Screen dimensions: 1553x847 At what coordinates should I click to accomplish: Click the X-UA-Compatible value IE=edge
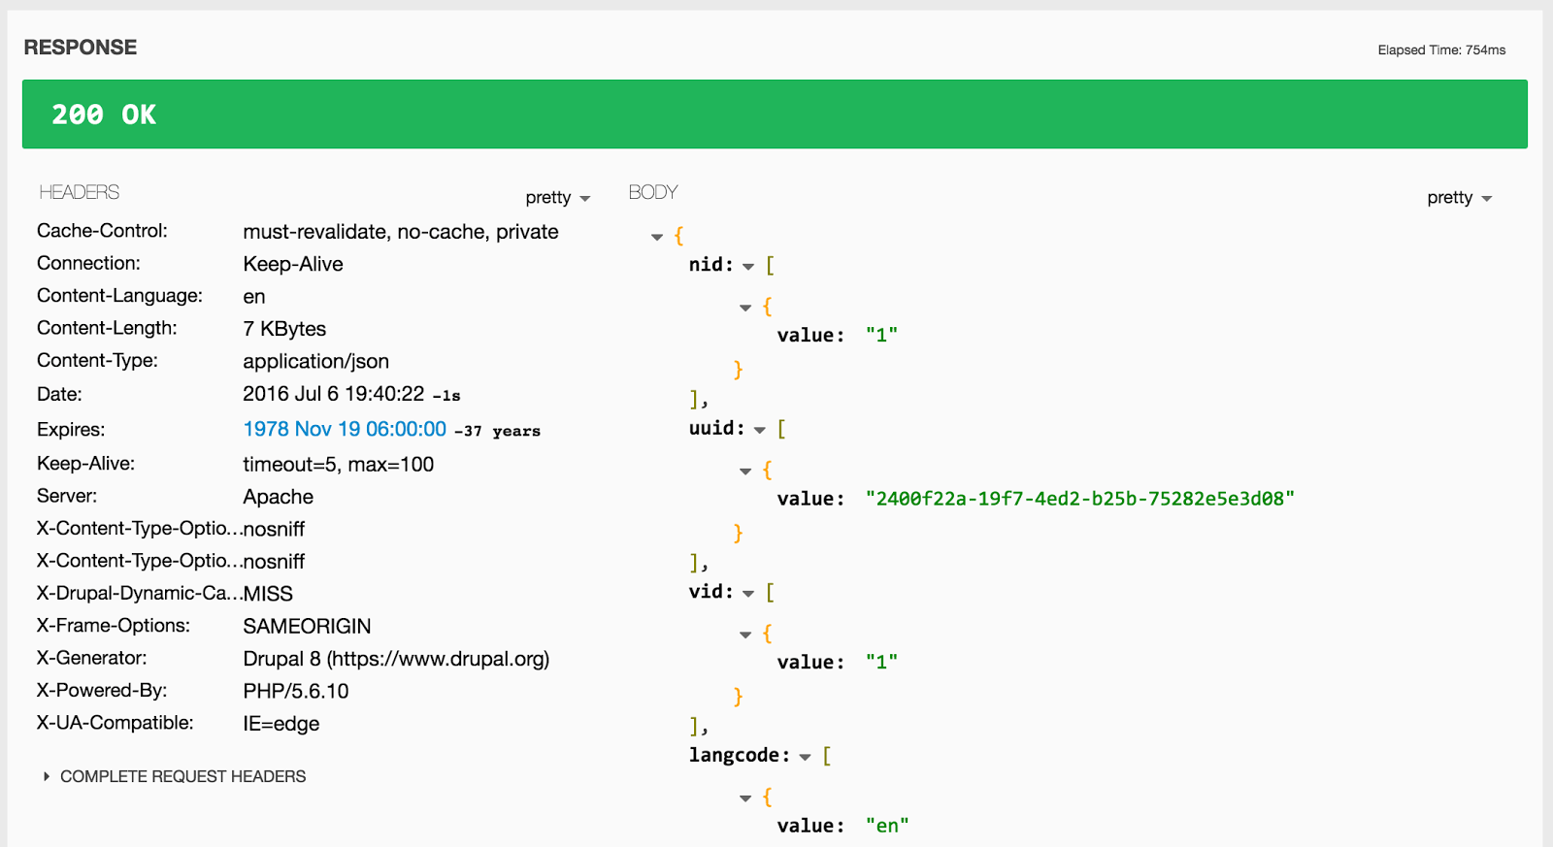click(x=281, y=724)
